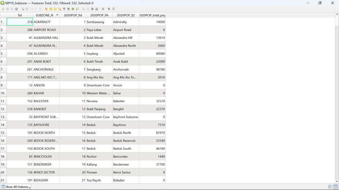Open the Show All Features dropdown
The width and height of the screenshot is (339, 190).
pyautogui.click(x=16, y=187)
